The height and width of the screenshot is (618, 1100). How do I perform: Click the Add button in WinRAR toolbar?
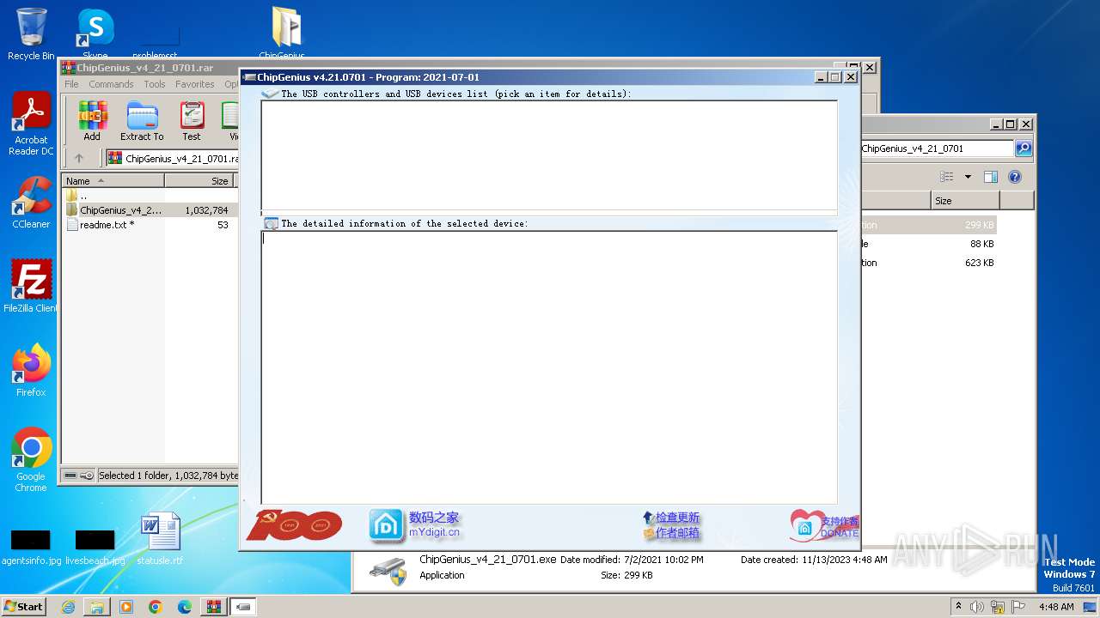pos(92,121)
